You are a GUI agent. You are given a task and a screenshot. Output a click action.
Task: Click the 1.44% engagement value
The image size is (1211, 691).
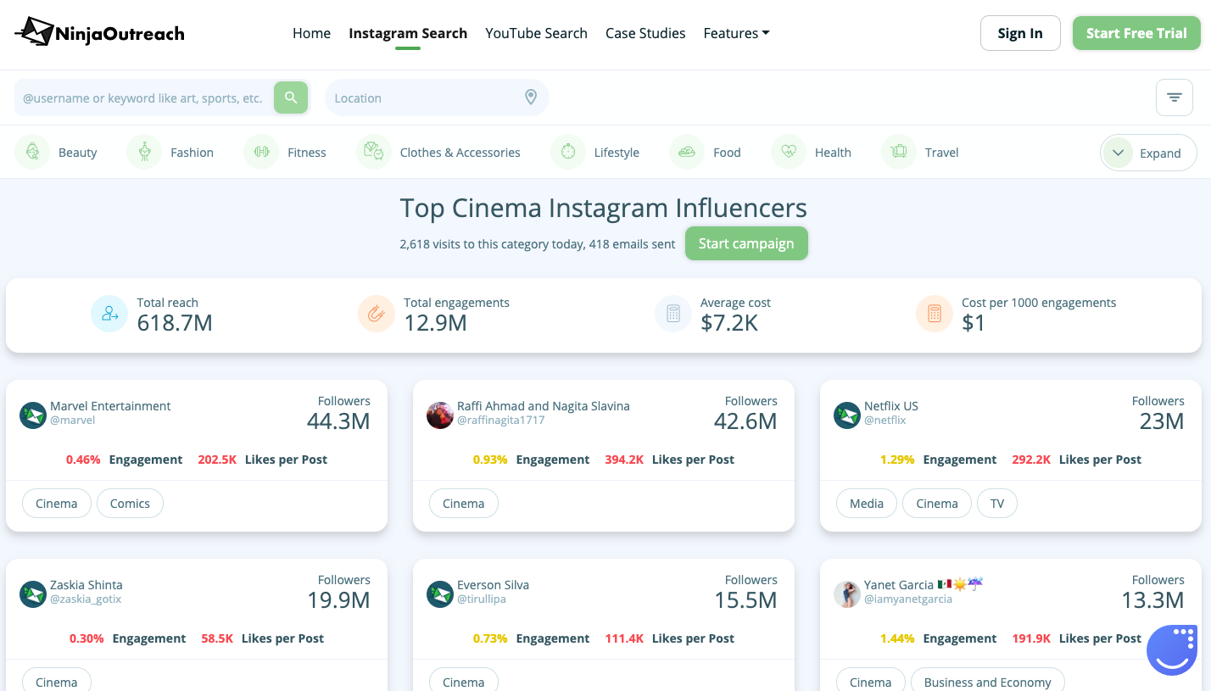coord(897,638)
